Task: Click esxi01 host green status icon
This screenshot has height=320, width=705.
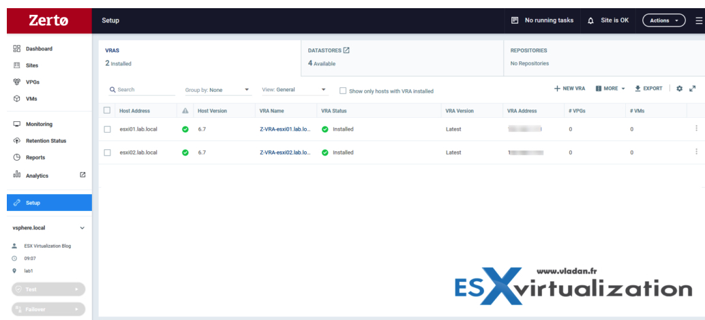Action: pos(185,129)
